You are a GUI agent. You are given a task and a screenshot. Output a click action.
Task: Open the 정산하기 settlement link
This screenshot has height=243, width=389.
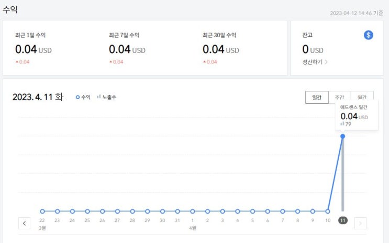315,62
